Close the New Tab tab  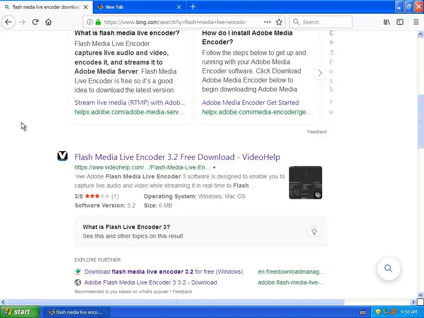click(x=179, y=7)
